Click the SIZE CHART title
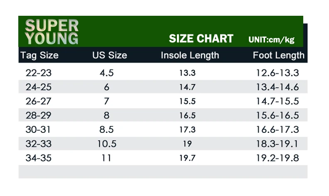The image size is (329, 196). tap(201, 39)
